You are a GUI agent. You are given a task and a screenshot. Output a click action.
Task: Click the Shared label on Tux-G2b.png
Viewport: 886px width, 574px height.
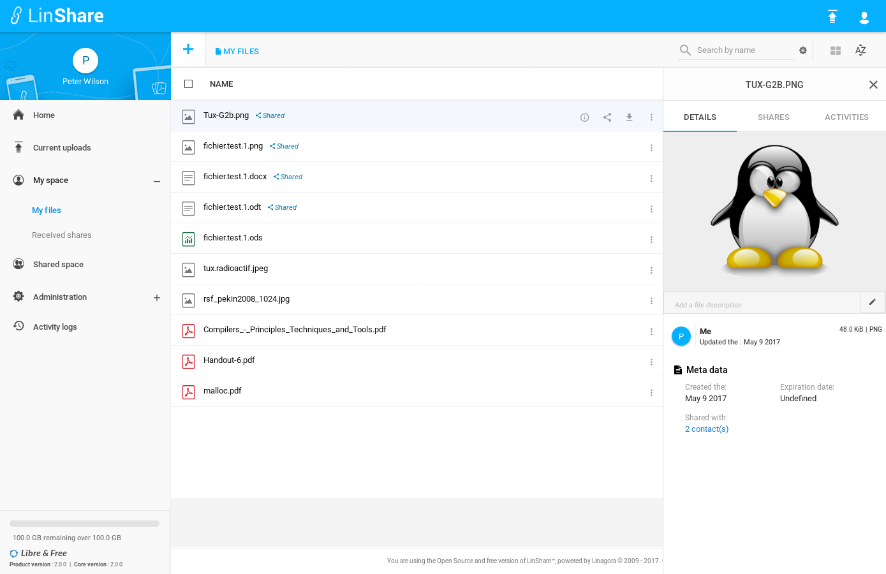[270, 116]
